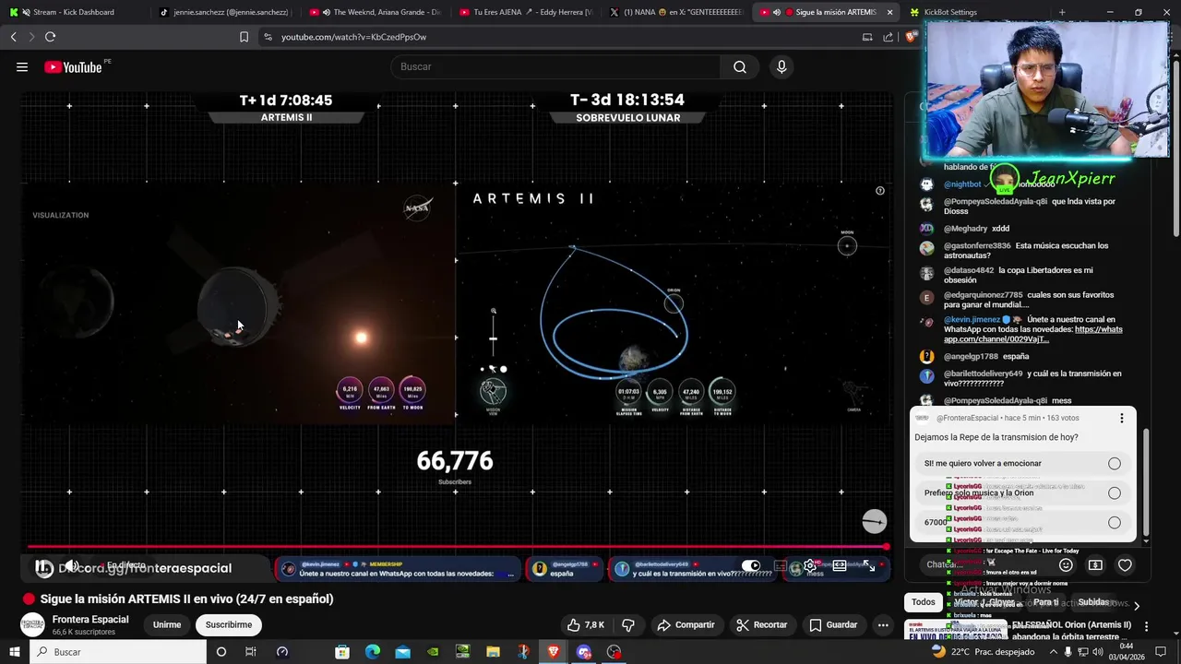Screen dimensions: 1181x664
Task: Open Mail app from taskbar
Action: [x=402, y=652]
